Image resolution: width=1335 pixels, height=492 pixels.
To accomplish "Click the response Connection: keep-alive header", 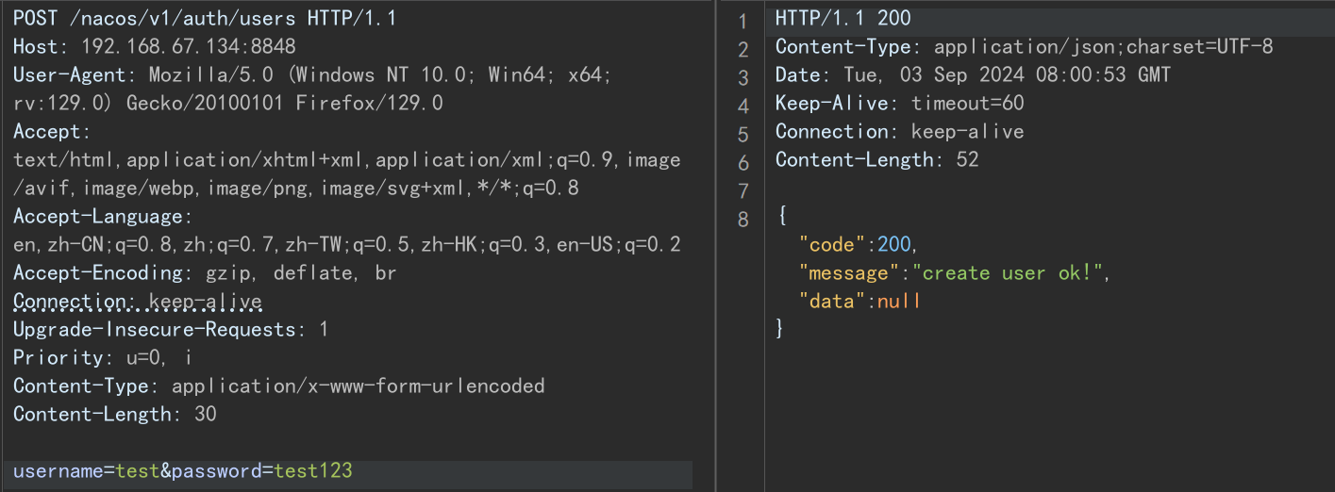I will click(900, 131).
